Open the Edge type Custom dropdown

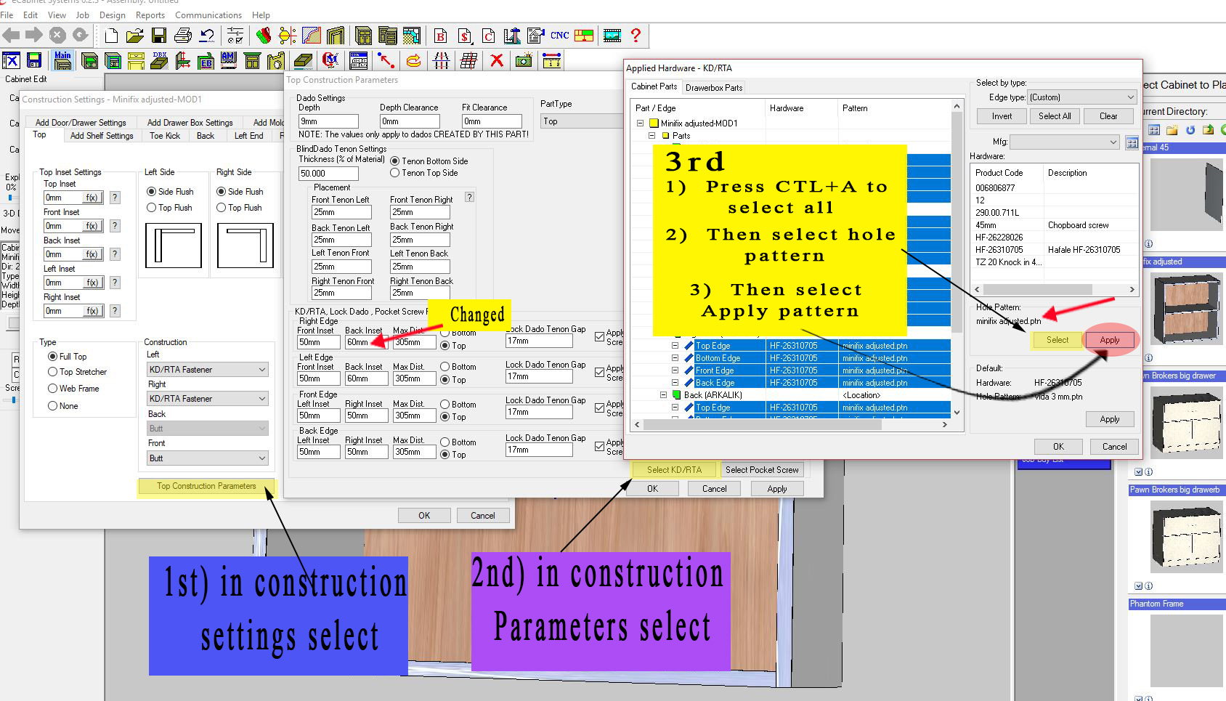[x=1081, y=97]
